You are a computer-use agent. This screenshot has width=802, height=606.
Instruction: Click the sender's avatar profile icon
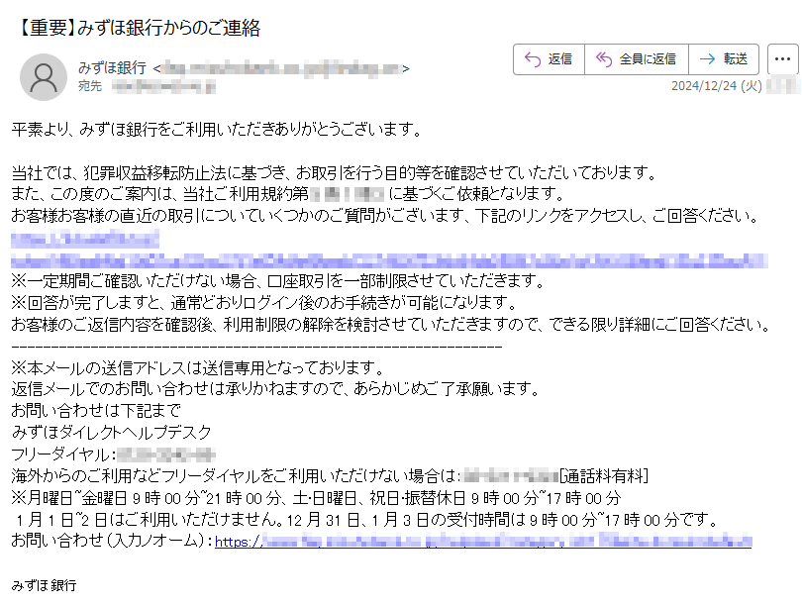coord(44,77)
